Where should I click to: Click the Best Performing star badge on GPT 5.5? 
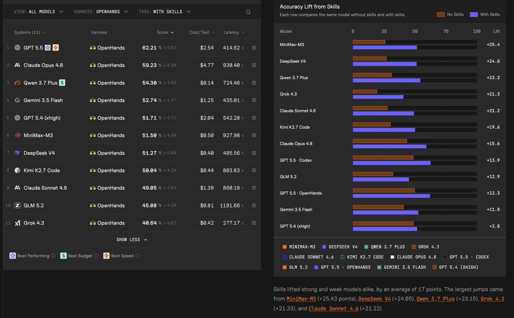point(48,48)
